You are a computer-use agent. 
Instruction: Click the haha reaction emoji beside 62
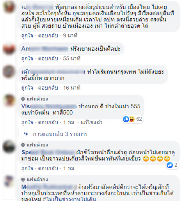(x=132, y=119)
